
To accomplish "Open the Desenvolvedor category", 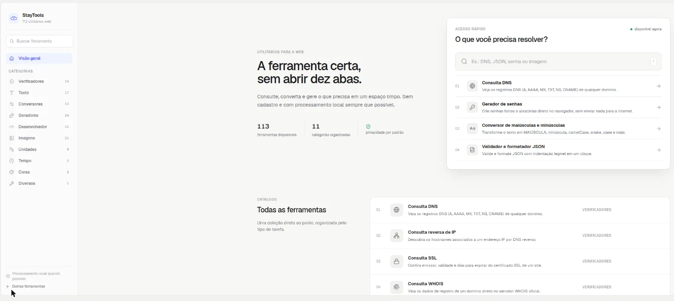I will click(x=39, y=127).
